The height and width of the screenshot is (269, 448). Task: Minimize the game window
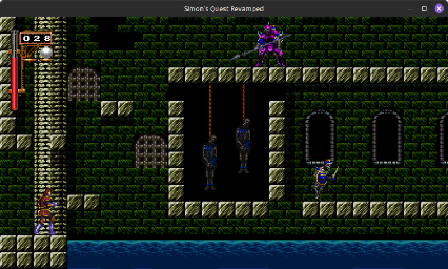(x=409, y=8)
